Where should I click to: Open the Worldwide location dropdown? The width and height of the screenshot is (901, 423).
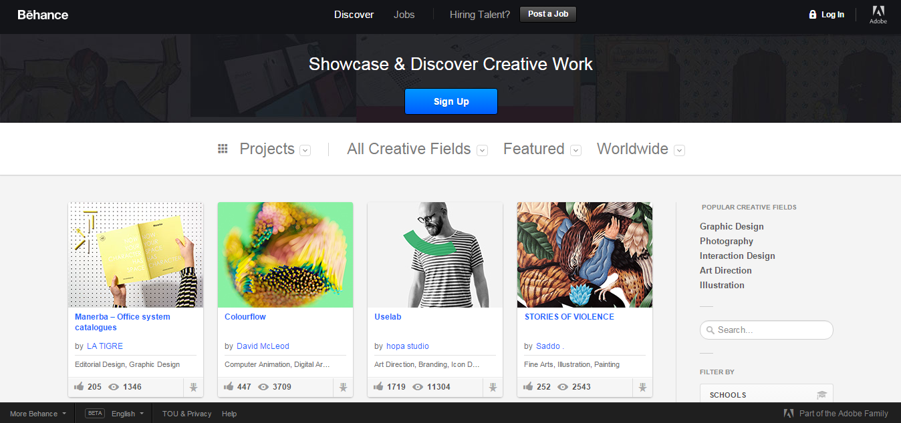pos(679,150)
